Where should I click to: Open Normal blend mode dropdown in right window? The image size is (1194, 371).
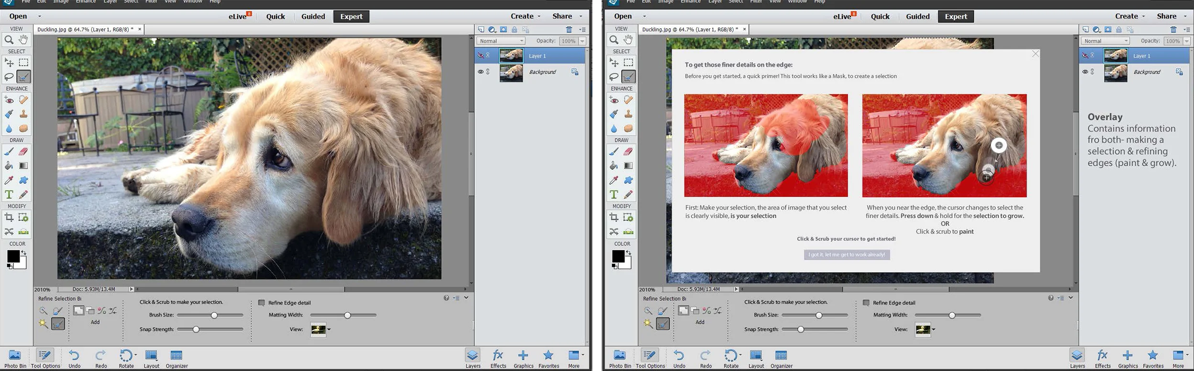click(1105, 41)
